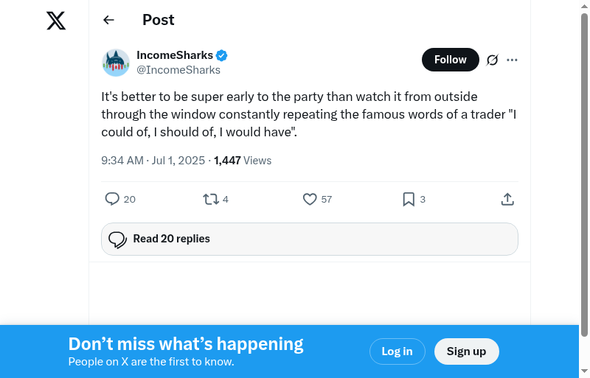Click the X logo icon
Image resolution: width=590 pixels, height=378 pixels.
coord(56,21)
